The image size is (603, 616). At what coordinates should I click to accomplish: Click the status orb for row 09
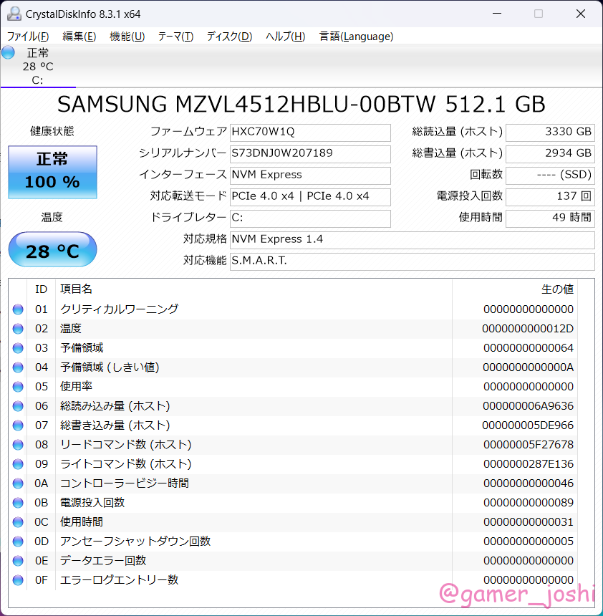point(18,464)
